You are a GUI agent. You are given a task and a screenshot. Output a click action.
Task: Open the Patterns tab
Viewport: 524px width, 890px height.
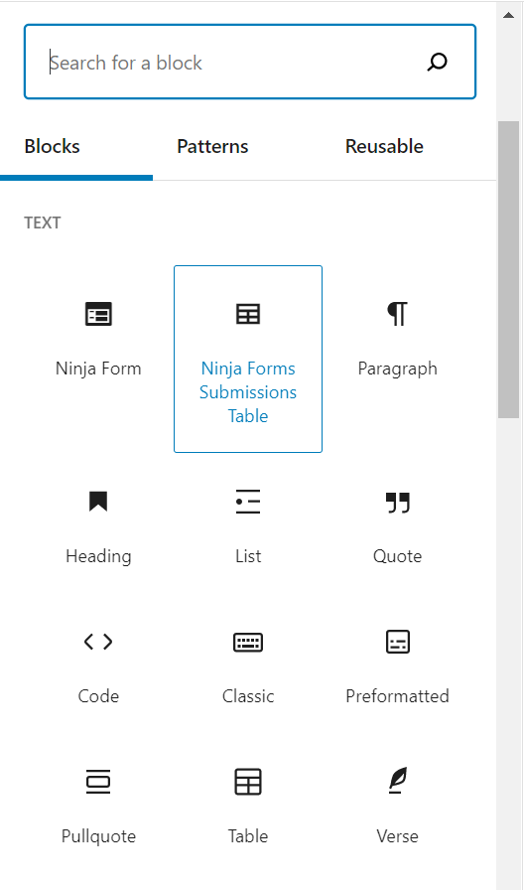212,146
